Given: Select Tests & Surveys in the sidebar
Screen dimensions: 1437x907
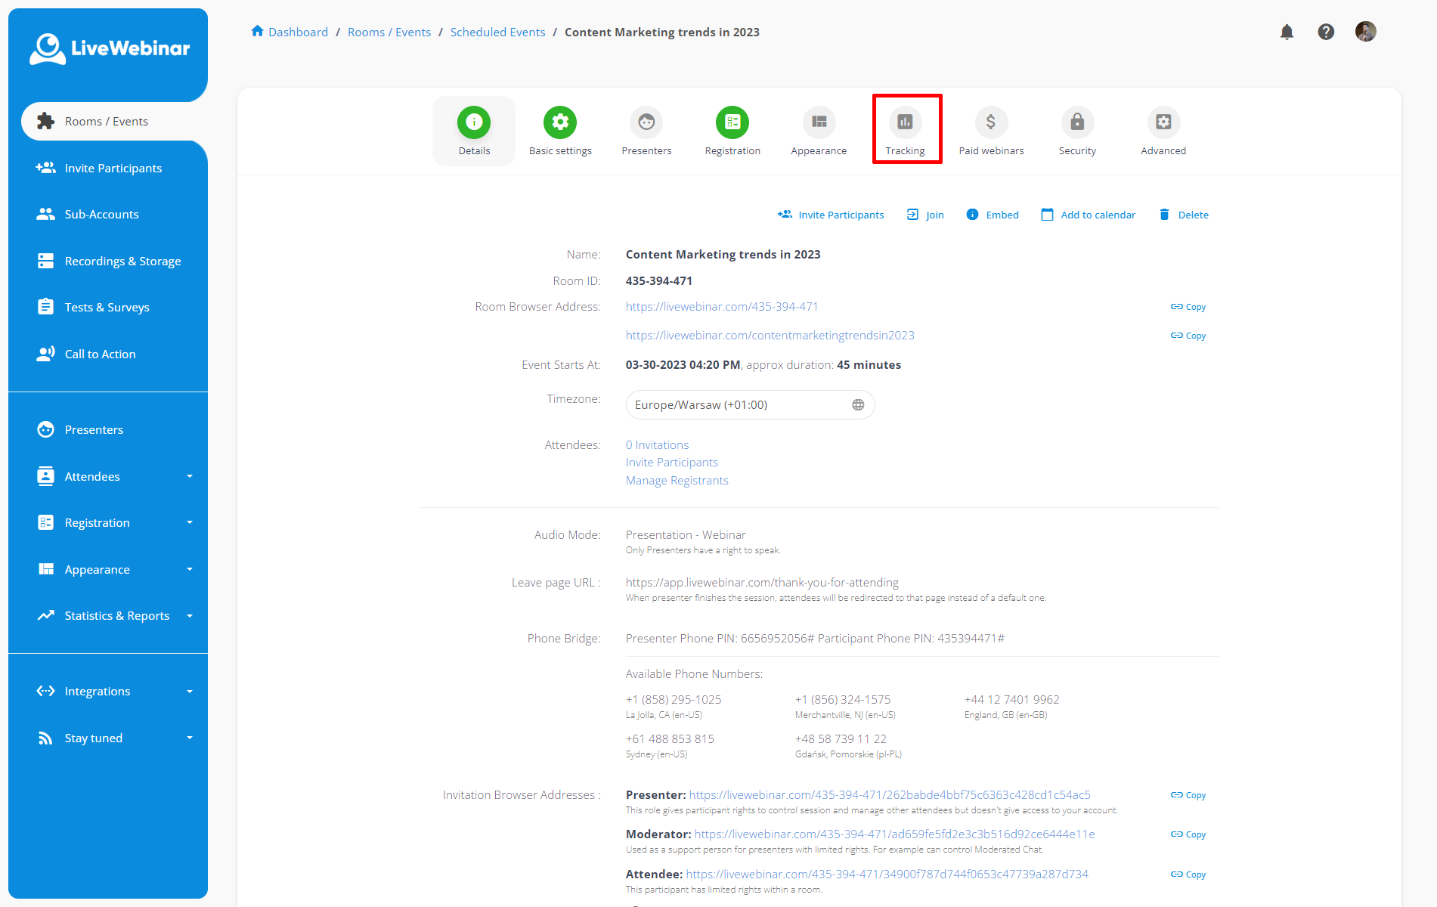Looking at the screenshot, I should pos(107,306).
